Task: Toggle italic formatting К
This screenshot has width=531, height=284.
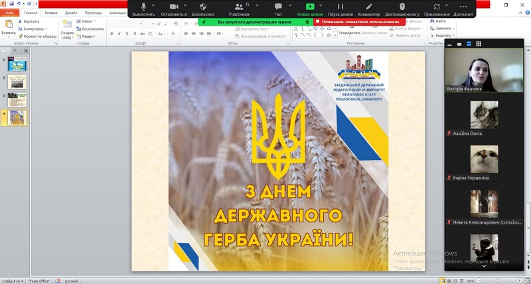Action: pyautogui.click(x=119, y=34)
